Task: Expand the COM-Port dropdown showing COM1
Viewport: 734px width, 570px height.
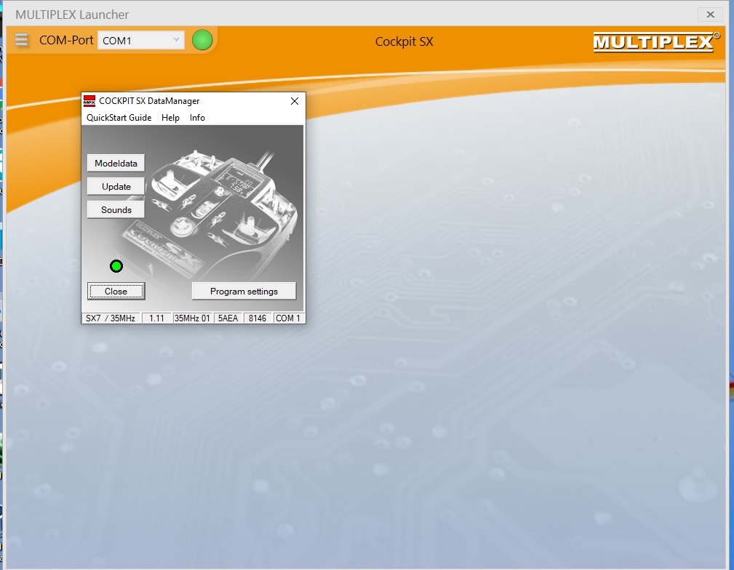Action: [x=141, y=41]
